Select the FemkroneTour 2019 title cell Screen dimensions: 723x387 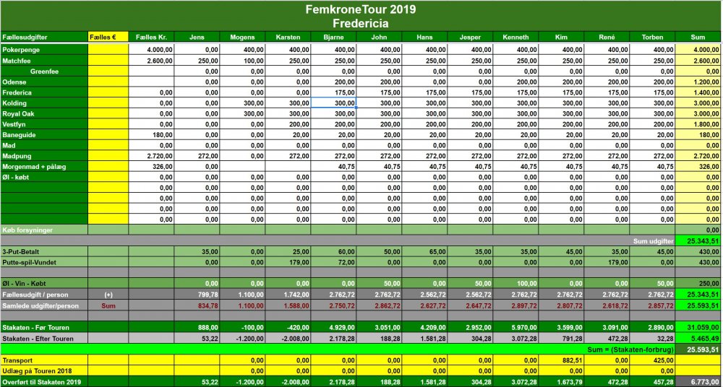pyautogui.click(x=361, y=16)
